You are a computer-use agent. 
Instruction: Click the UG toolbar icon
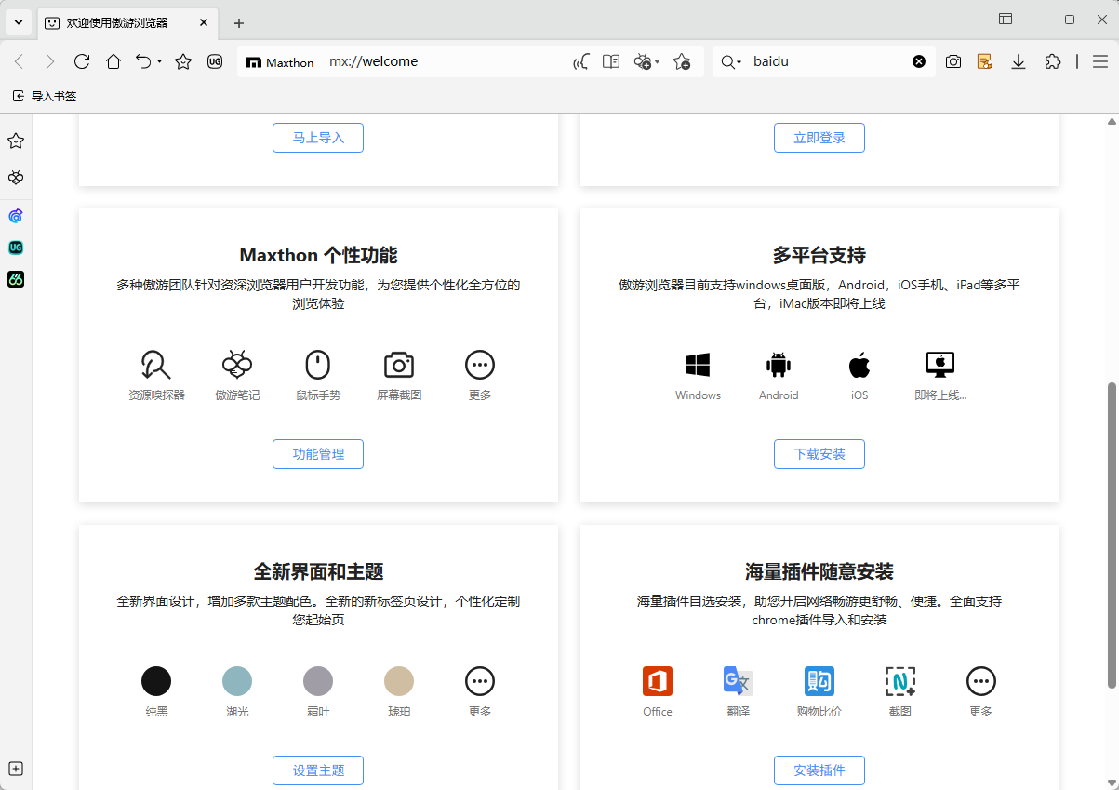215,61
